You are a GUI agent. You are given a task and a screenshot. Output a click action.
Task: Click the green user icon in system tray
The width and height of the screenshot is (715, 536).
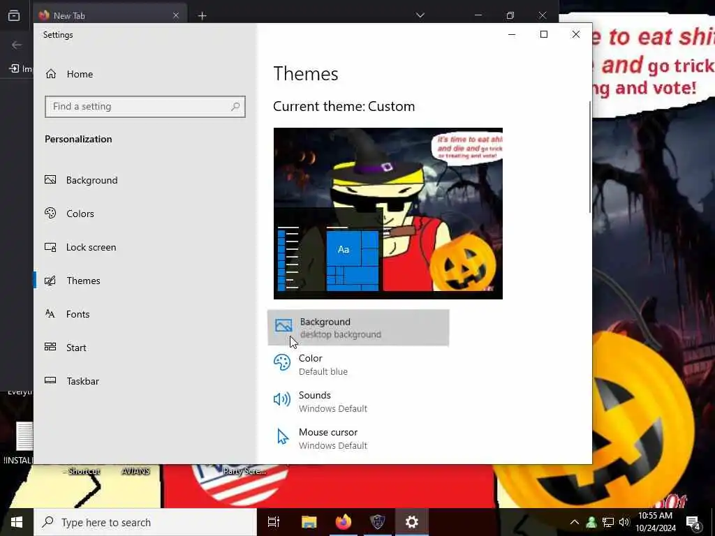(x=591, y=522)
